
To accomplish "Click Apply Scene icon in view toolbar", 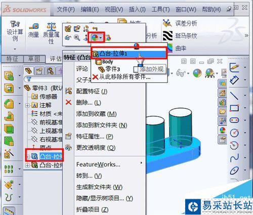I will click(209, 73).
